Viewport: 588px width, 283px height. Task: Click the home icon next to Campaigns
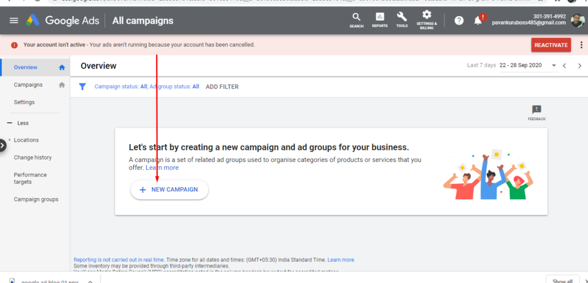62,85
